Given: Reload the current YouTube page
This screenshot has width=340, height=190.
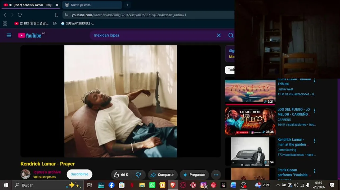Looking at the screenshot, I should pos(20,15).
